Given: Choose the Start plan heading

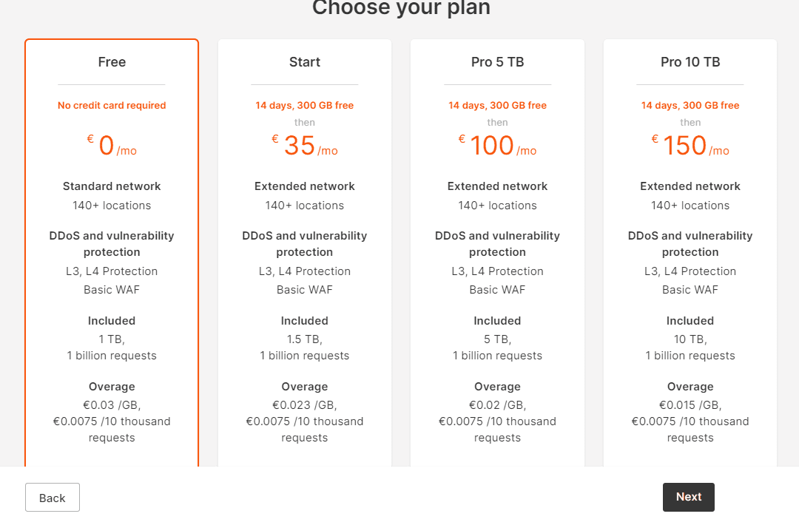Looking at the screenshot, I should click(x=305, y=62).
